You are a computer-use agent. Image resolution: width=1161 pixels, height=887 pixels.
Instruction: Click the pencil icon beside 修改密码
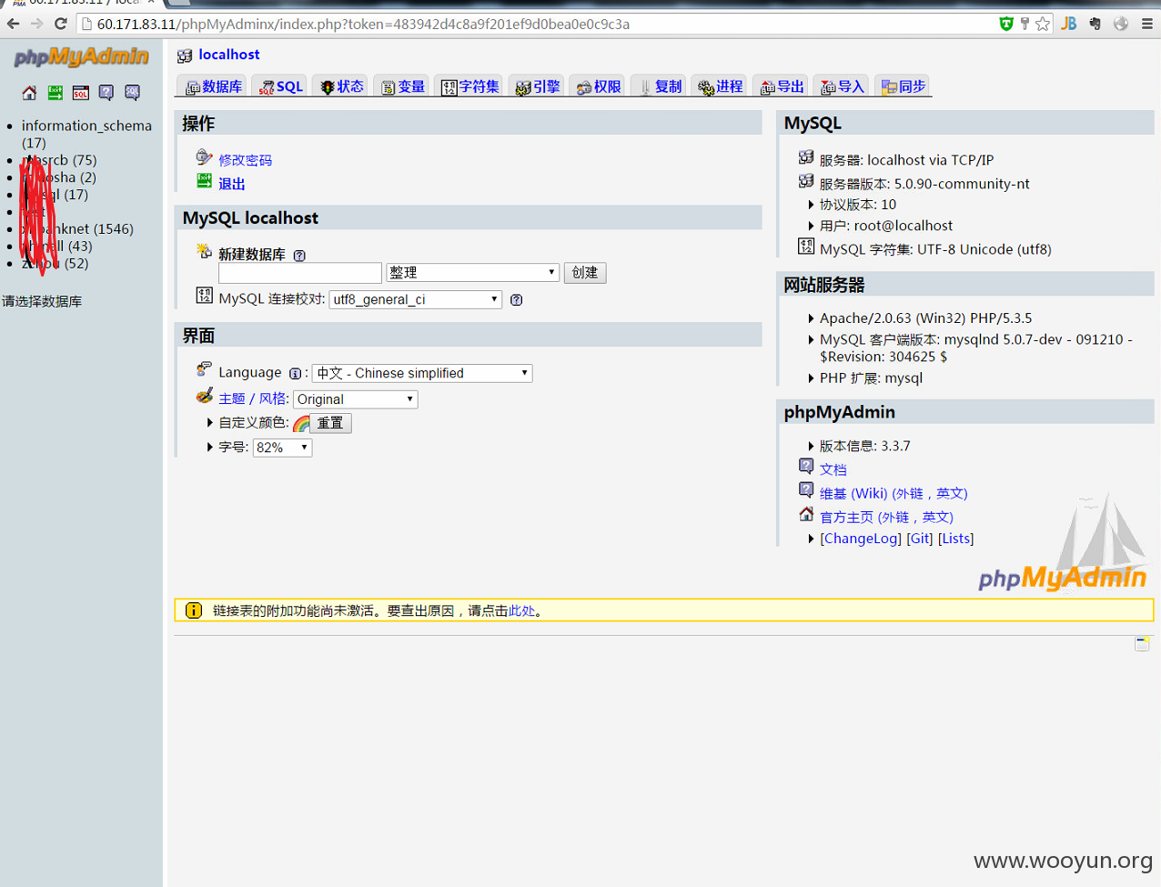click(x=204, y=157)
